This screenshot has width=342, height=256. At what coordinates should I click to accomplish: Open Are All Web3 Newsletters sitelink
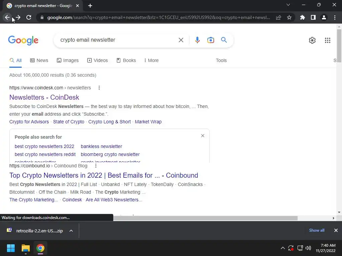tap(114, 200)
